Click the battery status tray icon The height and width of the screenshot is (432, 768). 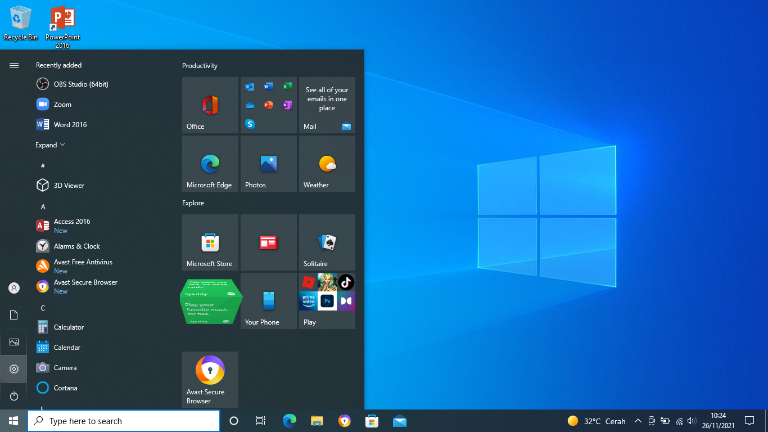(x=665, y=421)
